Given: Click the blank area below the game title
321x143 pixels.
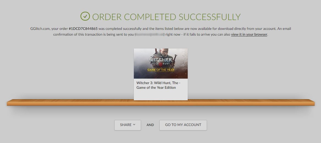Looking at the screenshot, I should pos(161,95).
